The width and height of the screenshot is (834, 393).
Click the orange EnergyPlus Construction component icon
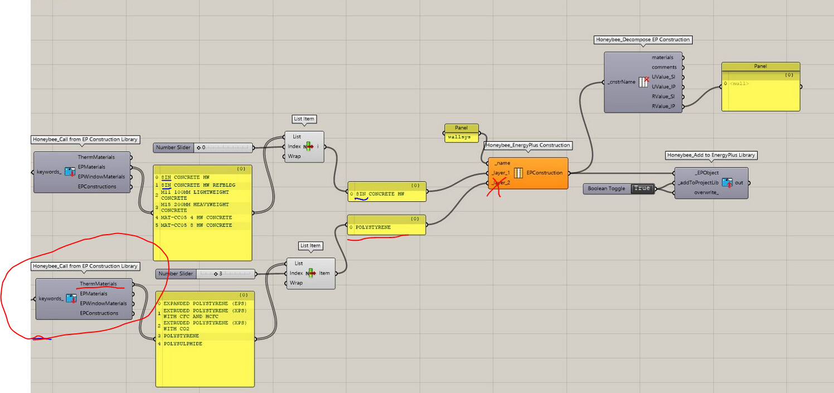click(518, 173)
